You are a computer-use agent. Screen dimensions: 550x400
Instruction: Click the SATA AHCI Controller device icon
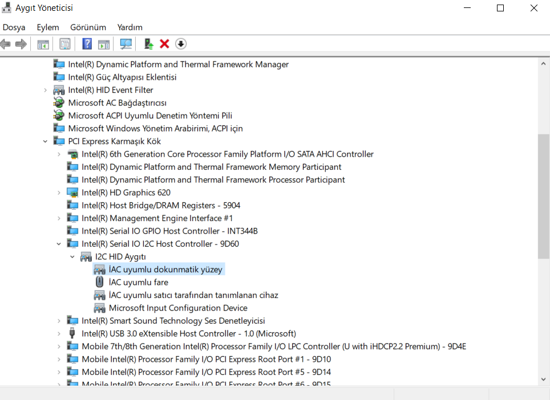point(72,154)
